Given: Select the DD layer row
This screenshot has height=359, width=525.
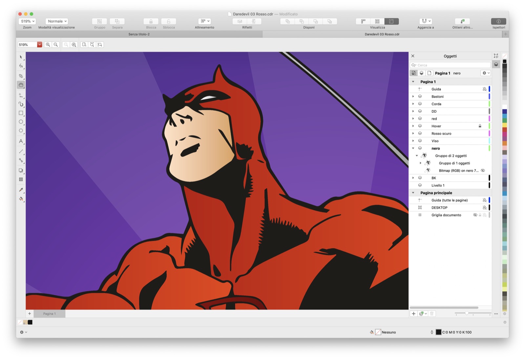Looking at the screenshot, I should (451, 111).
